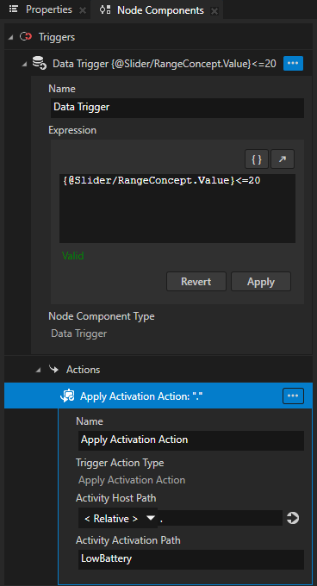Edit the Data Trigger Name field
Image resolution: width=317 pixels, height=586 pixels.
pos(177,108)
